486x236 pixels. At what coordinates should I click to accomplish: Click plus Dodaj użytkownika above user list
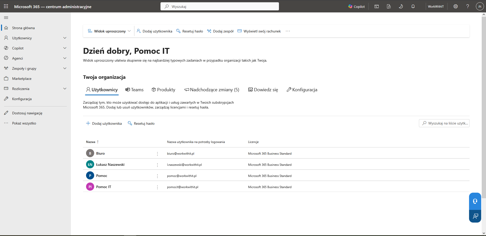(x=104, y=123)
